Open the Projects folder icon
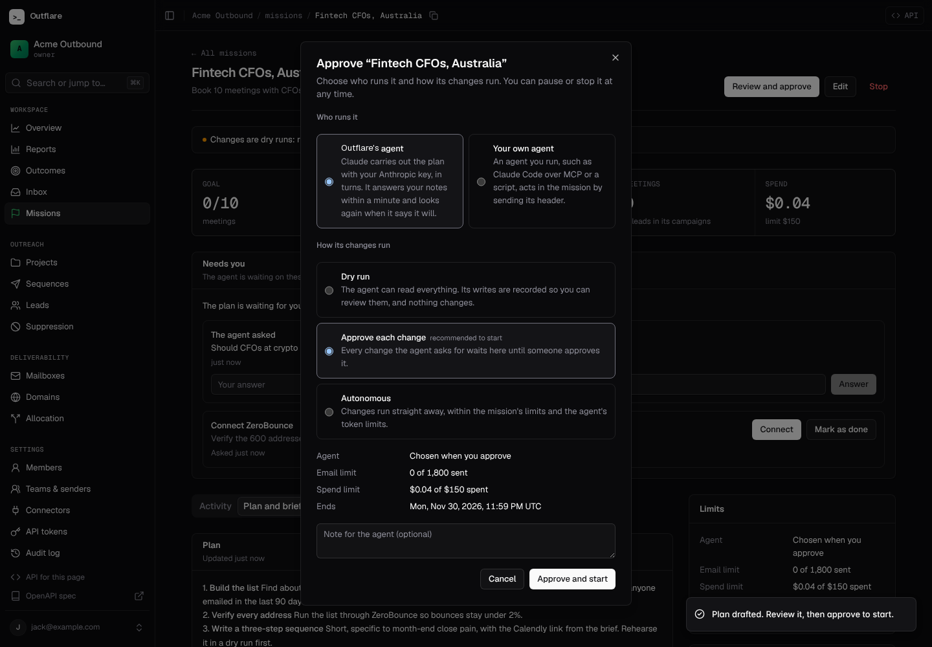Image resolution: width=932 pixels, height=647 pixels. 16,263
